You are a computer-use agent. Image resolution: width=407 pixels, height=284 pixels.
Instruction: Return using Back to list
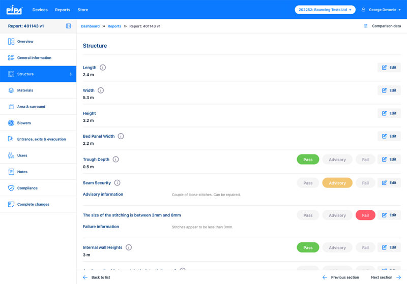(x=97, y=277)
